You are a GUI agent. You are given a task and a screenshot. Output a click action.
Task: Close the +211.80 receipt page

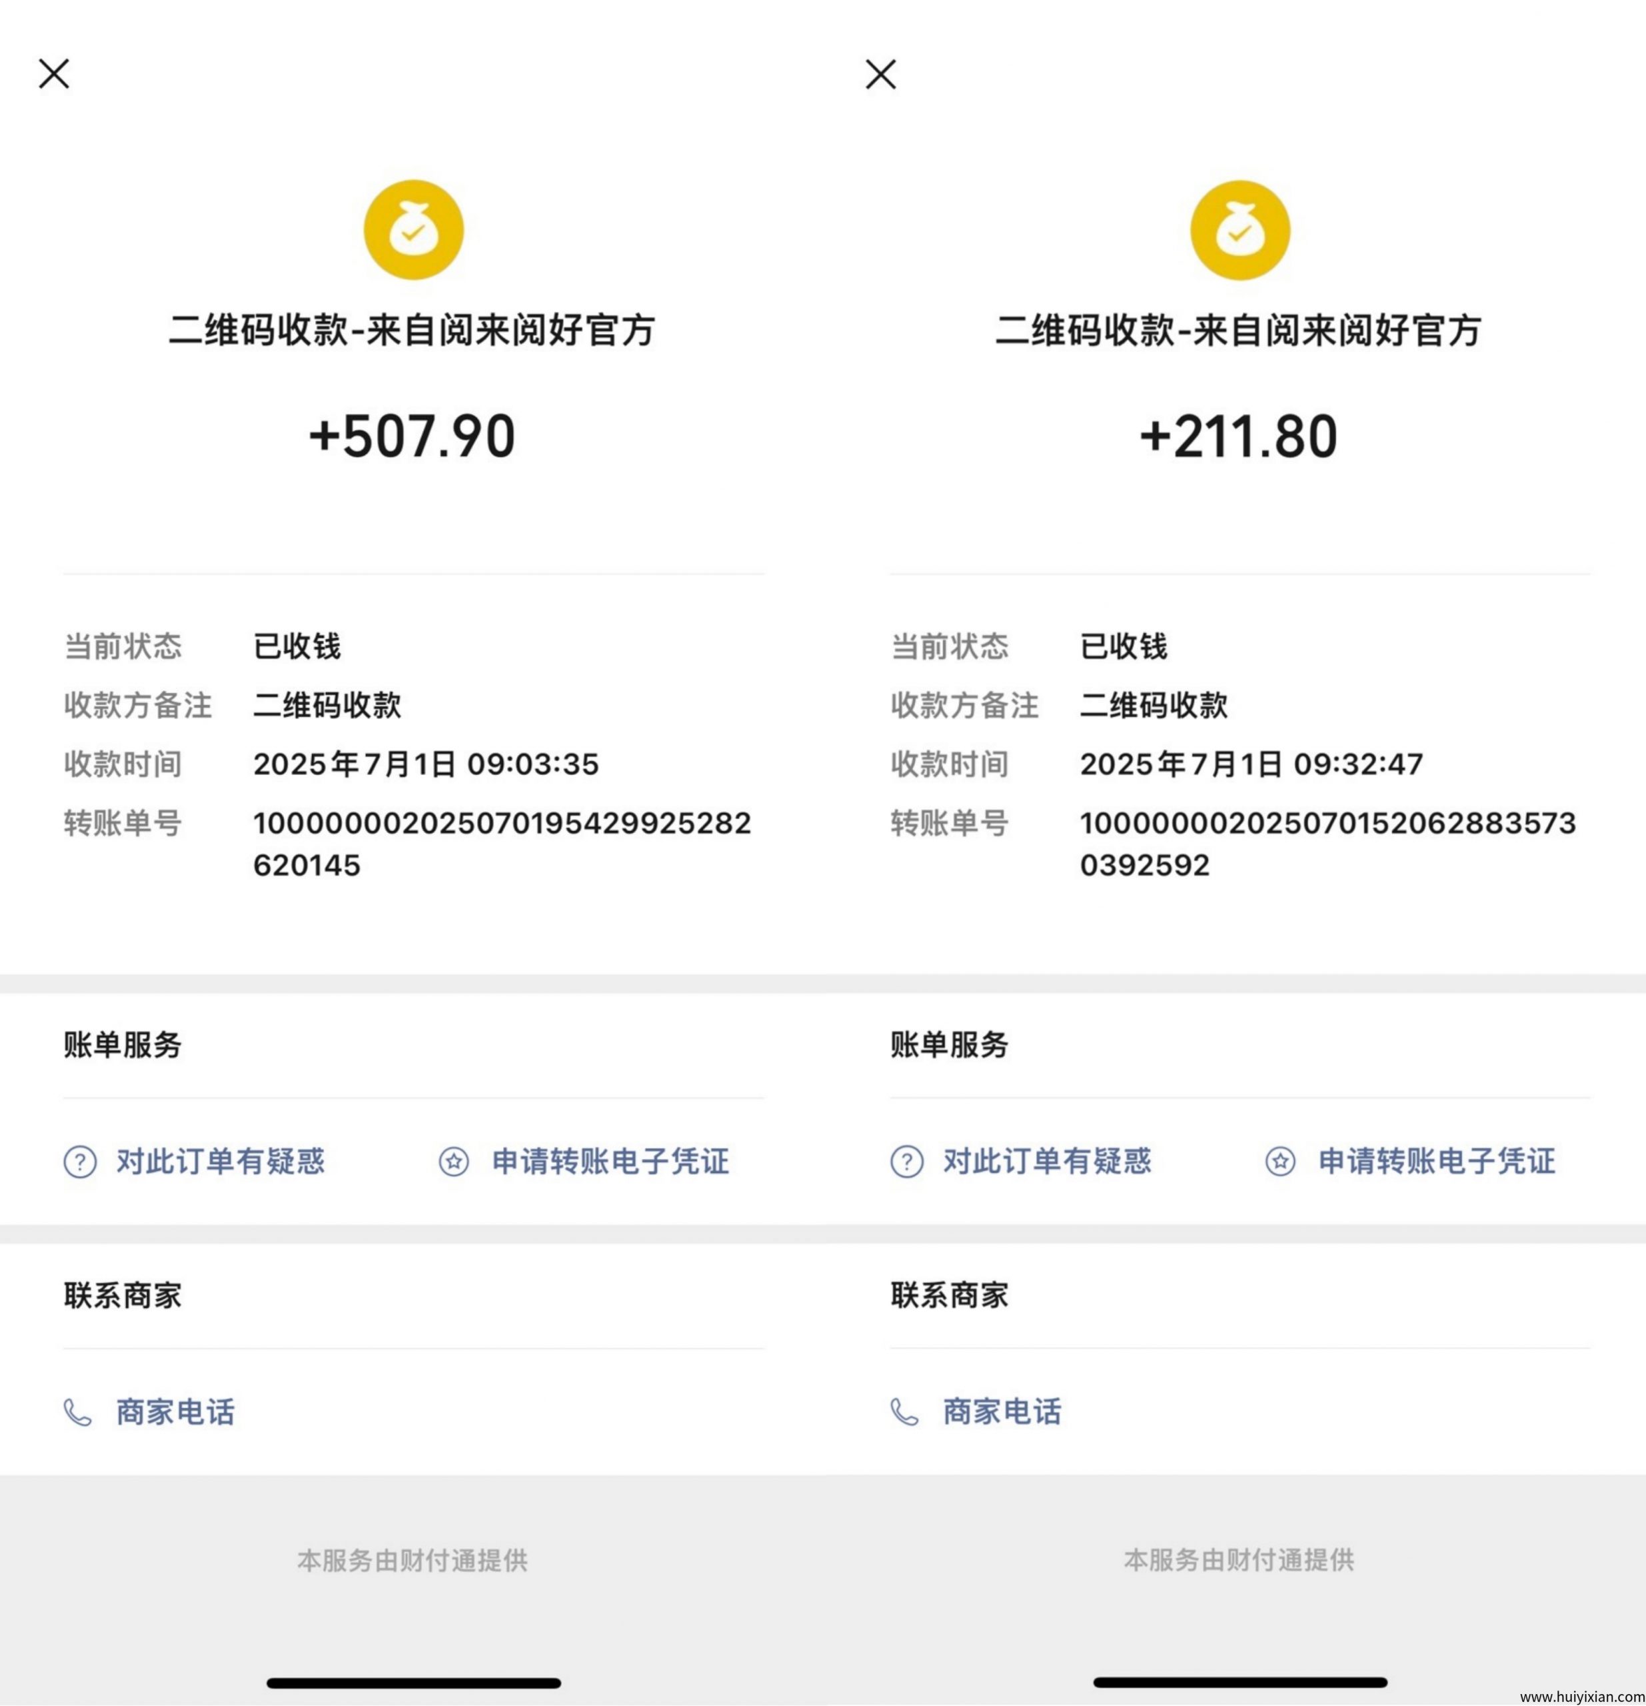click(881, 74)
